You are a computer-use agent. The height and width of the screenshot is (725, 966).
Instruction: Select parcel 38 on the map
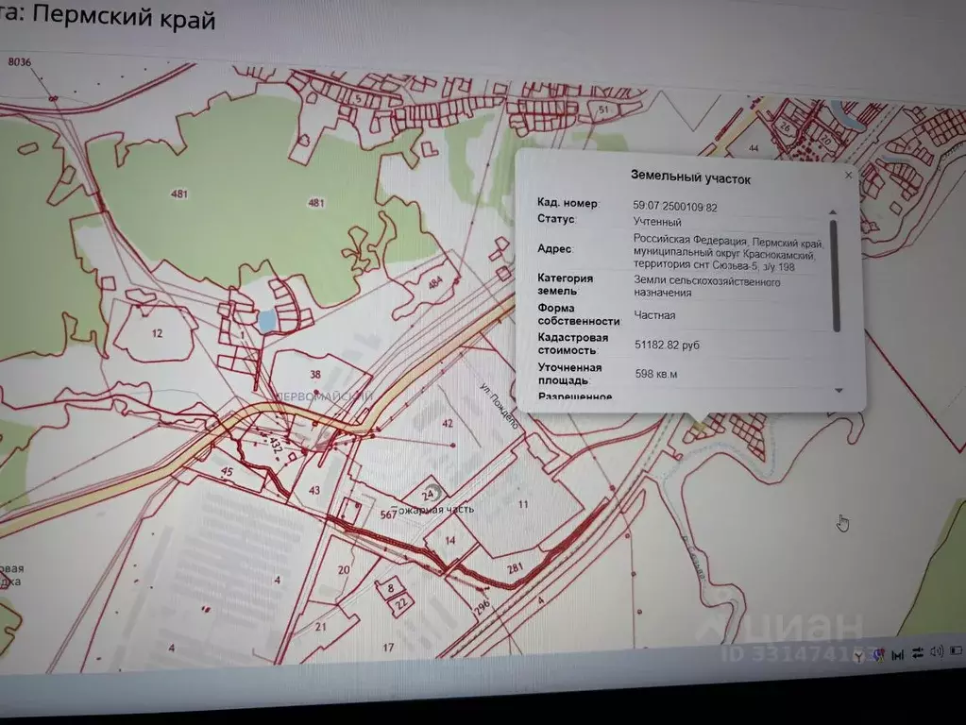[315, 374]
